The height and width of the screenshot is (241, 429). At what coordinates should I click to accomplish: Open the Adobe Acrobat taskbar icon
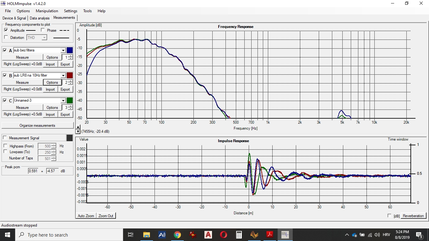point(270,235)
